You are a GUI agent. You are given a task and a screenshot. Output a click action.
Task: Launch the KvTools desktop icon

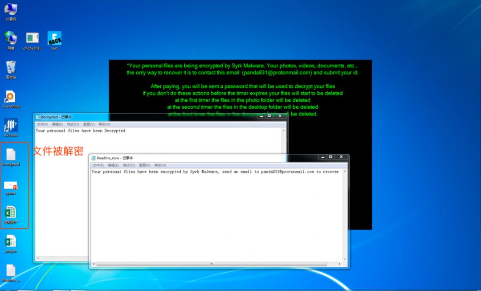pyautogui.click(x=11, y=128)
